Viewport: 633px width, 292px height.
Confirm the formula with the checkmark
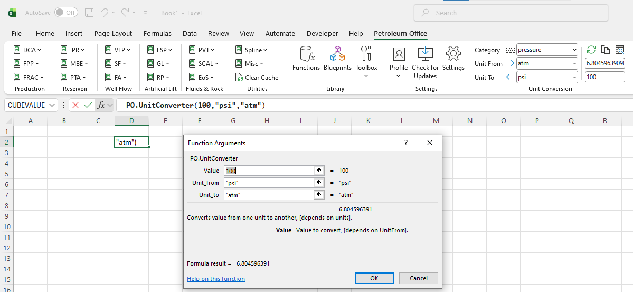(88, 106)
